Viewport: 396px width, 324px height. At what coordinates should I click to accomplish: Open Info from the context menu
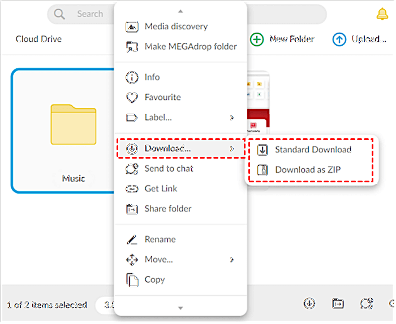pyautogui.click(x=180, y=77)
